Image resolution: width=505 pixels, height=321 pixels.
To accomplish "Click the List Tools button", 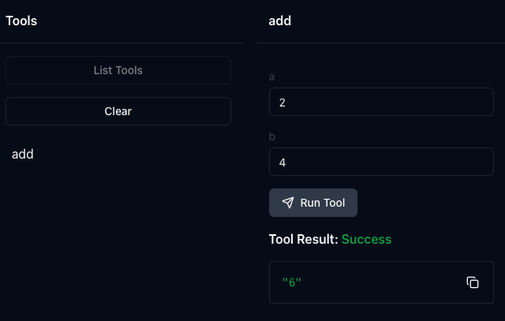I will (118, 70).
